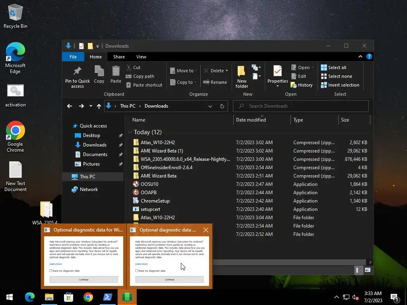Click Continue in the right diagnostic preview
This screenshot has width=407, height=305.
click(x=169, y=280)
